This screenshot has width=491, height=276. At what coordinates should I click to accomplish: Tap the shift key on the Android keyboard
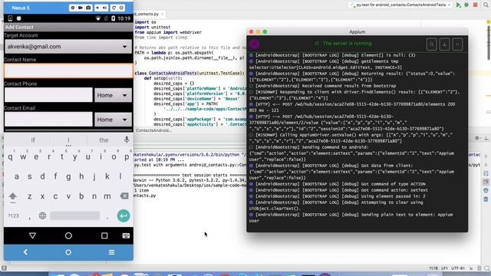click(12, 196)
